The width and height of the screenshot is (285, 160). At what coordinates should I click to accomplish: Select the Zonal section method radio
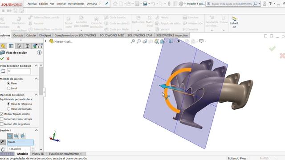point(8,88)
